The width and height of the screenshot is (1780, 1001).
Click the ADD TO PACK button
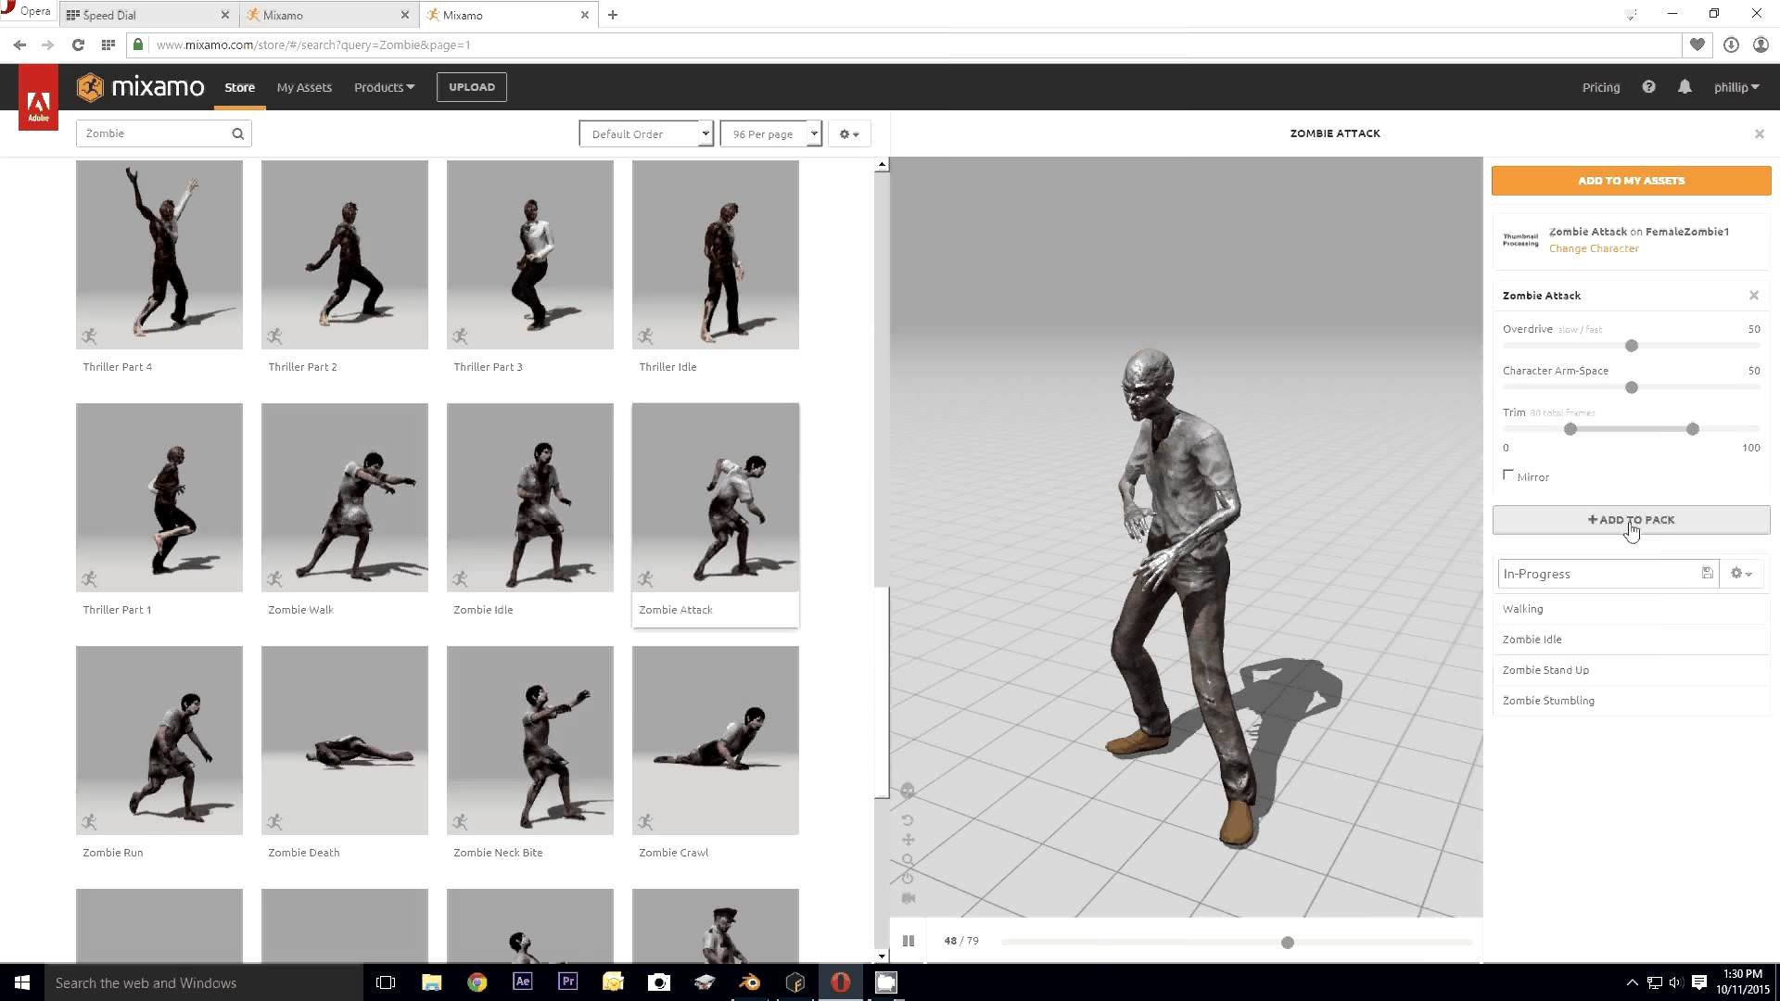[x=1631, y=520]
